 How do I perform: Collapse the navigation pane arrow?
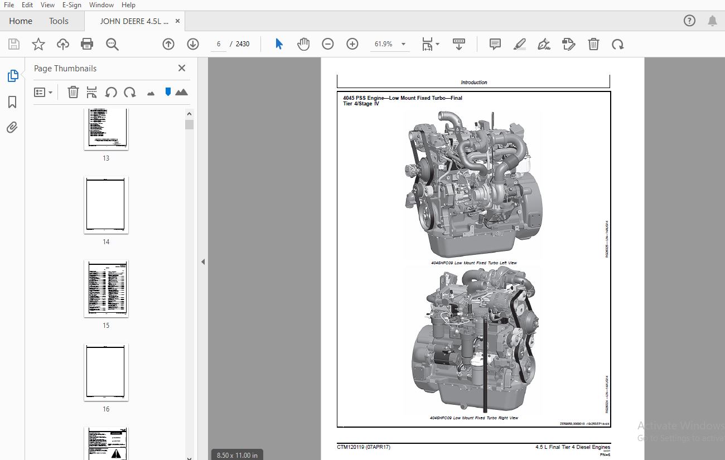pyautogui.click(x=203, y=262)
